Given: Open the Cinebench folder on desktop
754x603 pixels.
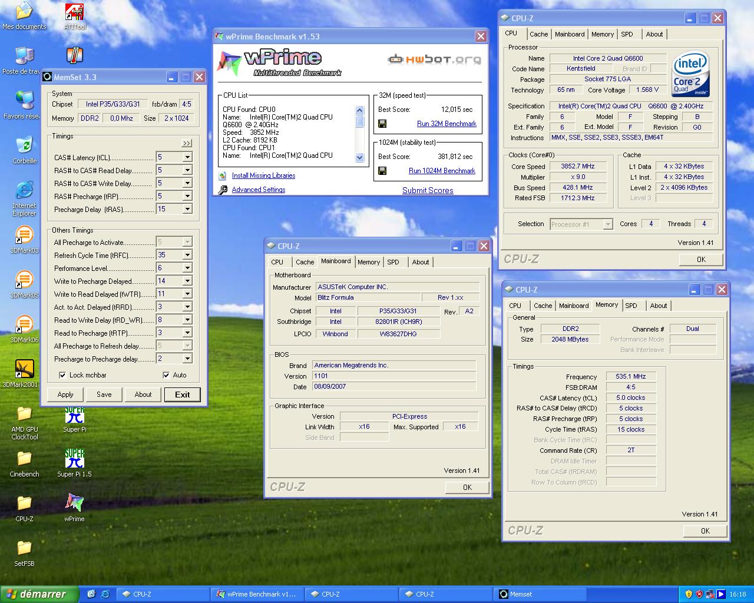Looking at the screenshot, I should coord(24,458).
